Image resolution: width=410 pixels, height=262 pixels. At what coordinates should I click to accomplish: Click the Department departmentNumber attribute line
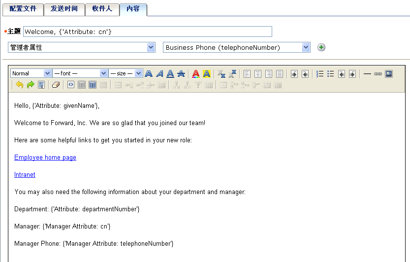pyautogui.click(x=77, y=209)
